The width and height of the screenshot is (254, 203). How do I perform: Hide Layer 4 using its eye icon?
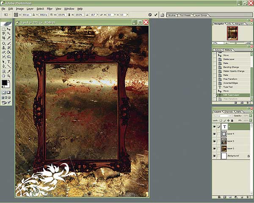[x=215, y=134]
